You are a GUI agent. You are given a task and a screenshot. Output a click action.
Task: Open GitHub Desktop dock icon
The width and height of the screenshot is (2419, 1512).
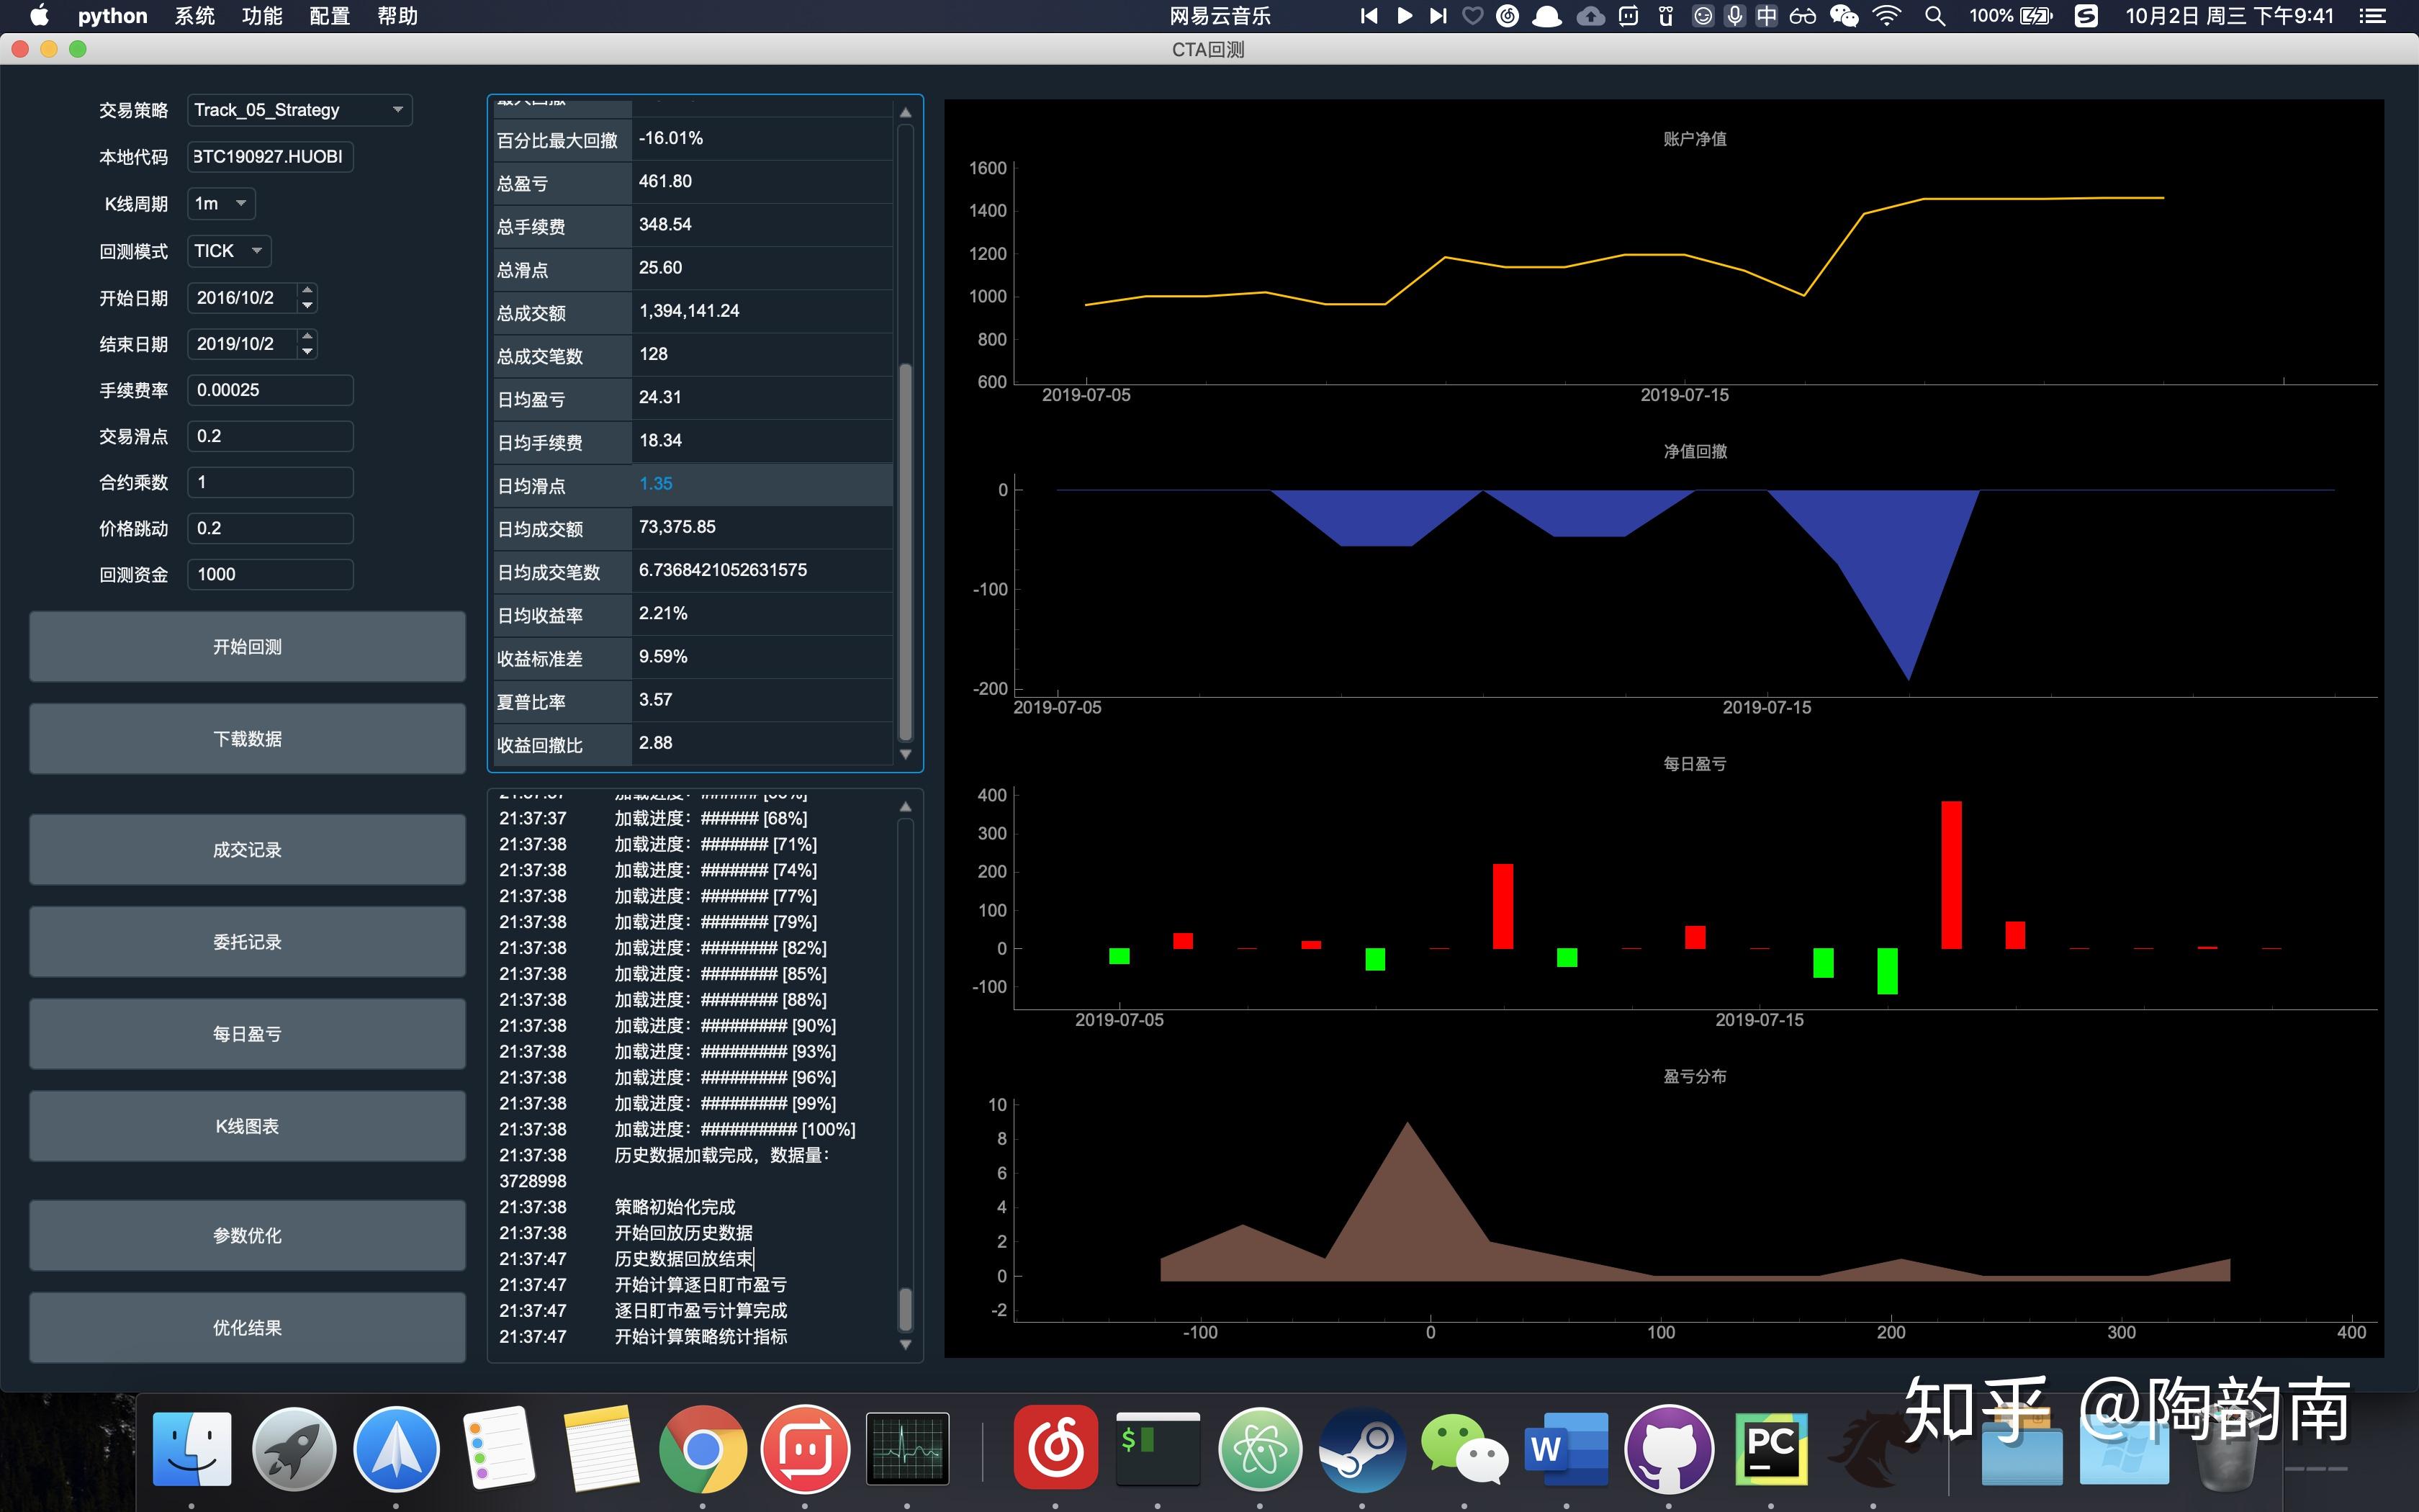pos(1668,1449)
